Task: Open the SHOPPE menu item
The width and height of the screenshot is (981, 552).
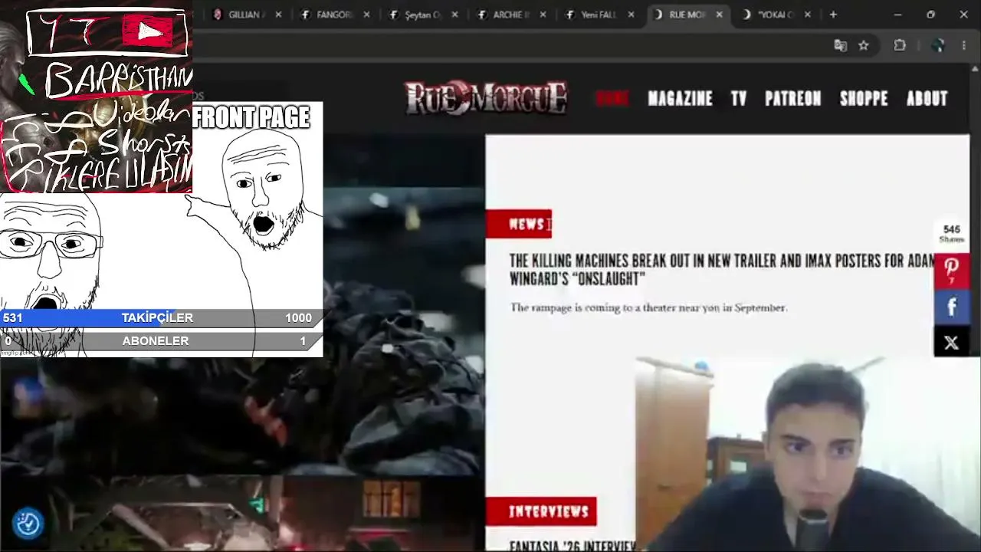Action: tap(864, 98)
